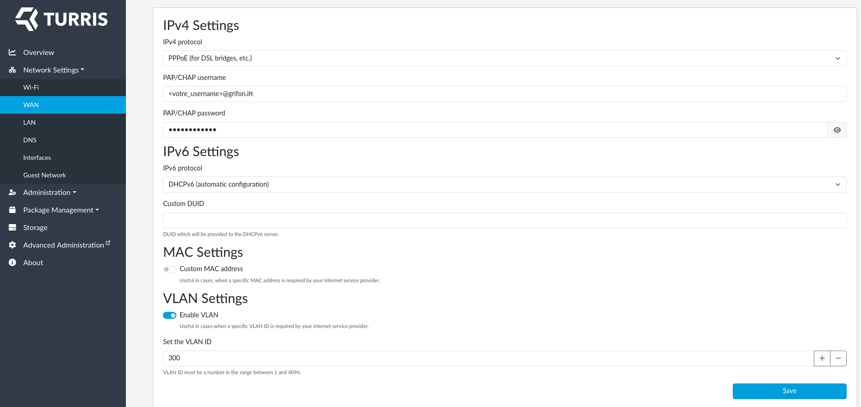The height and width of the screenshot is (407, 861).
Task: Click the Turris logo icon
Action: coord(27,19)
